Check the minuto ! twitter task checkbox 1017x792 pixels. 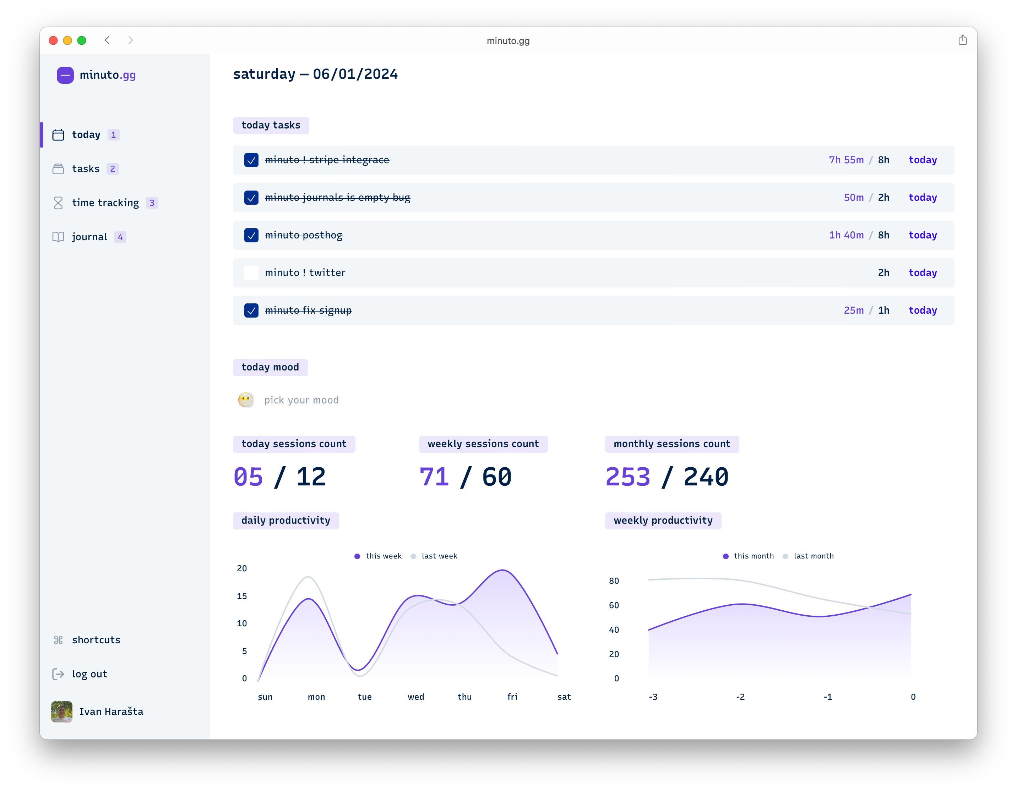pos(251,273)
